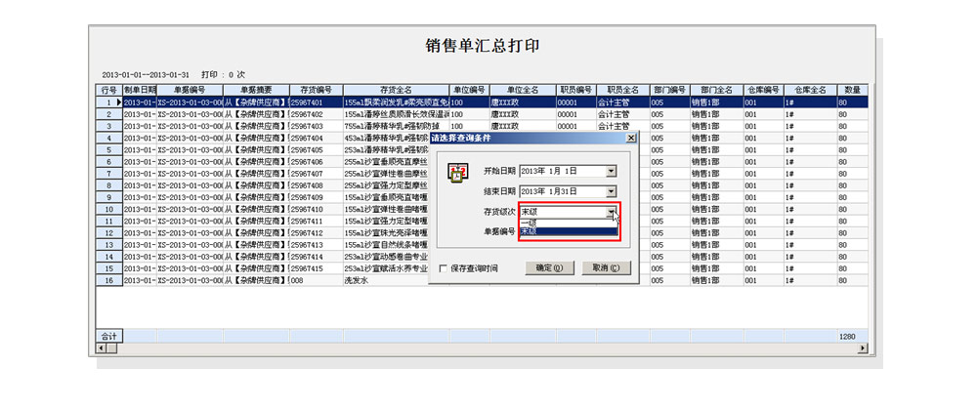The height and width of the screenshot is (408, 977).
Task: Click the 部门全名 column header
Action: pos(716,91)
